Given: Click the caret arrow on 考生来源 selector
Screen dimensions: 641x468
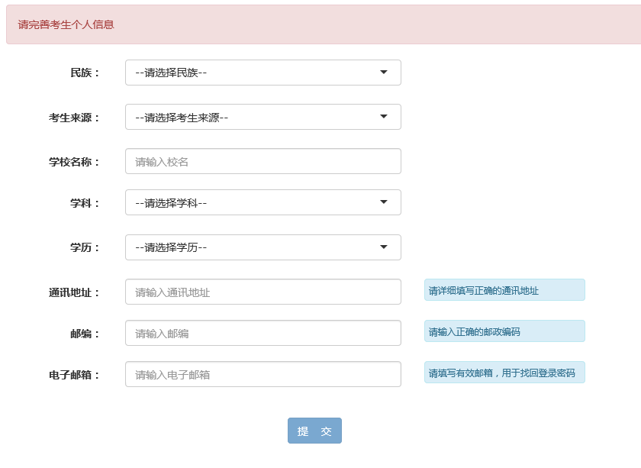Looking at the screenshot, I should tap(383, 117).
